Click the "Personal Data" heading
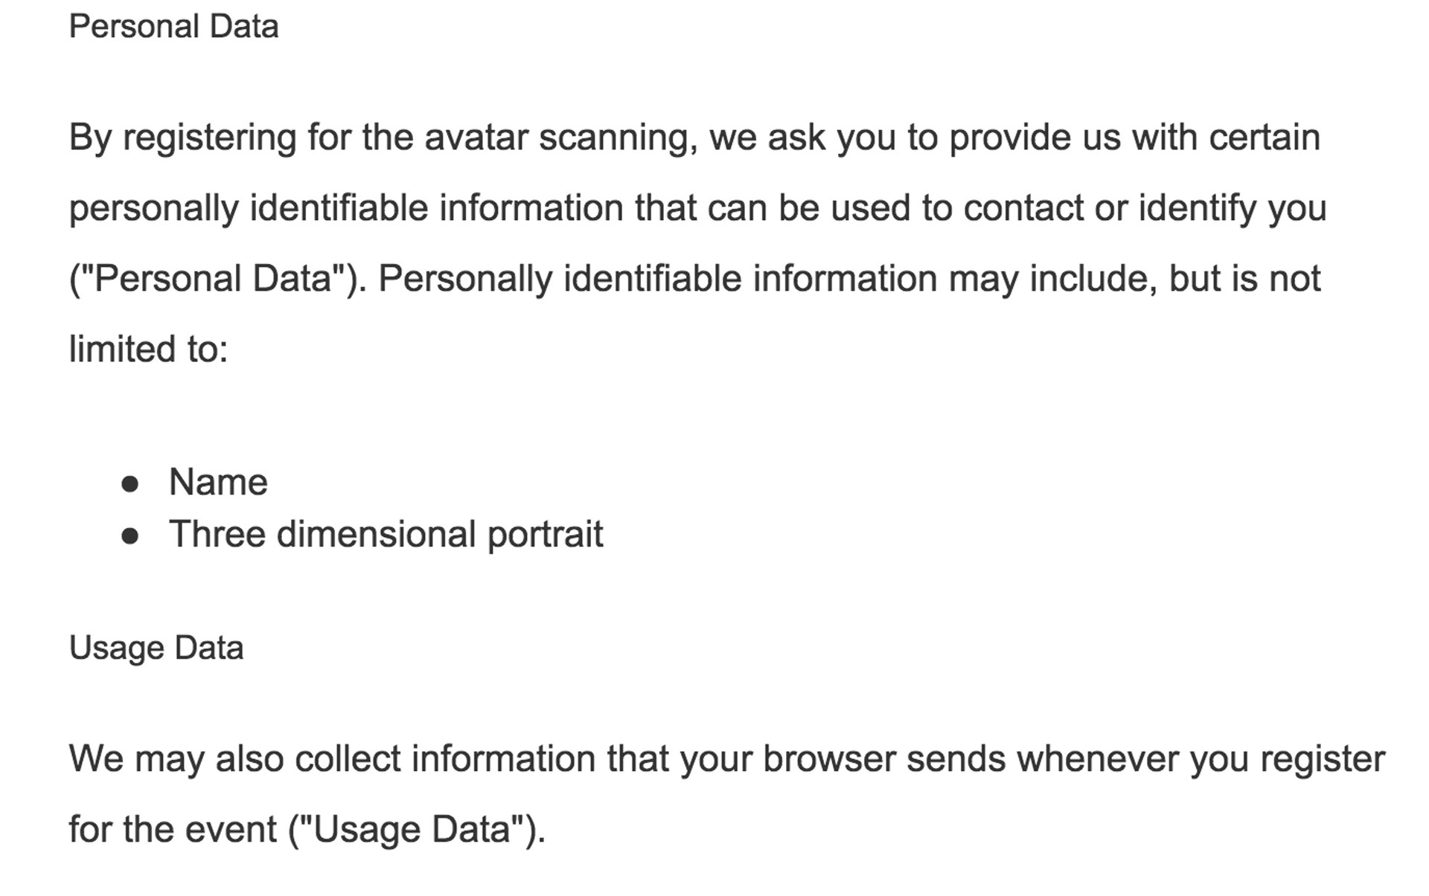Viewport: 1429px width, 896px height. pyautogui.click(x=173, y=27)
